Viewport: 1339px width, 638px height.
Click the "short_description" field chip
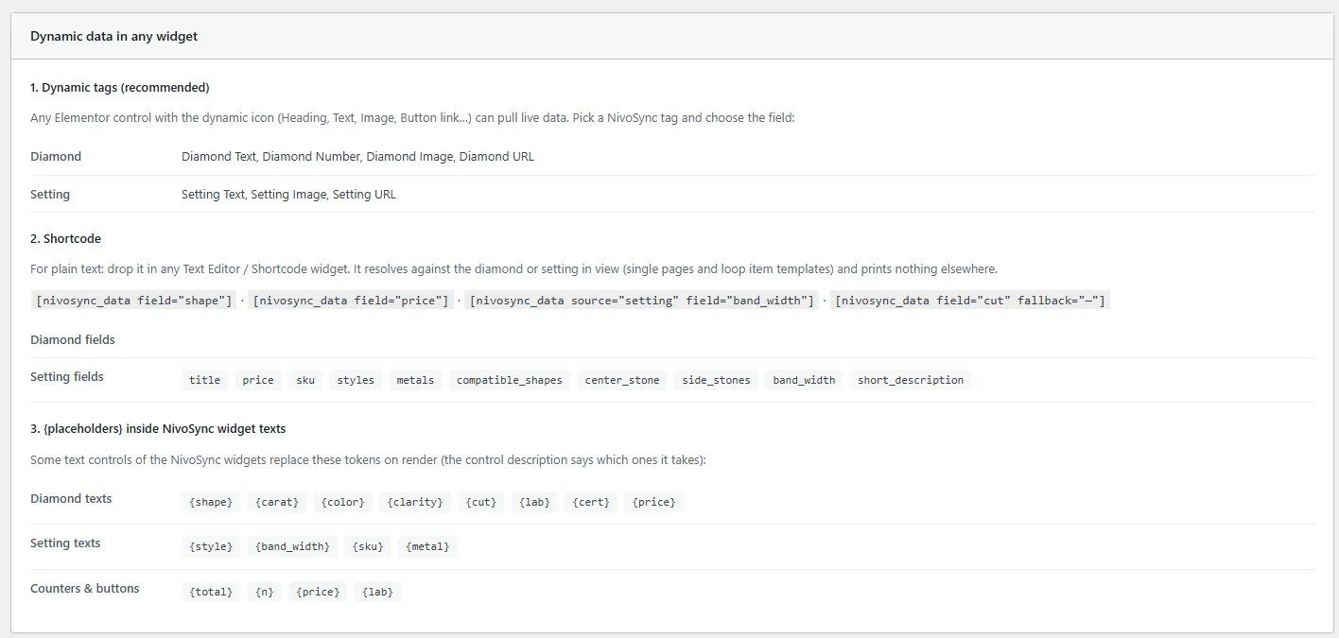click(x=911, y=380)
